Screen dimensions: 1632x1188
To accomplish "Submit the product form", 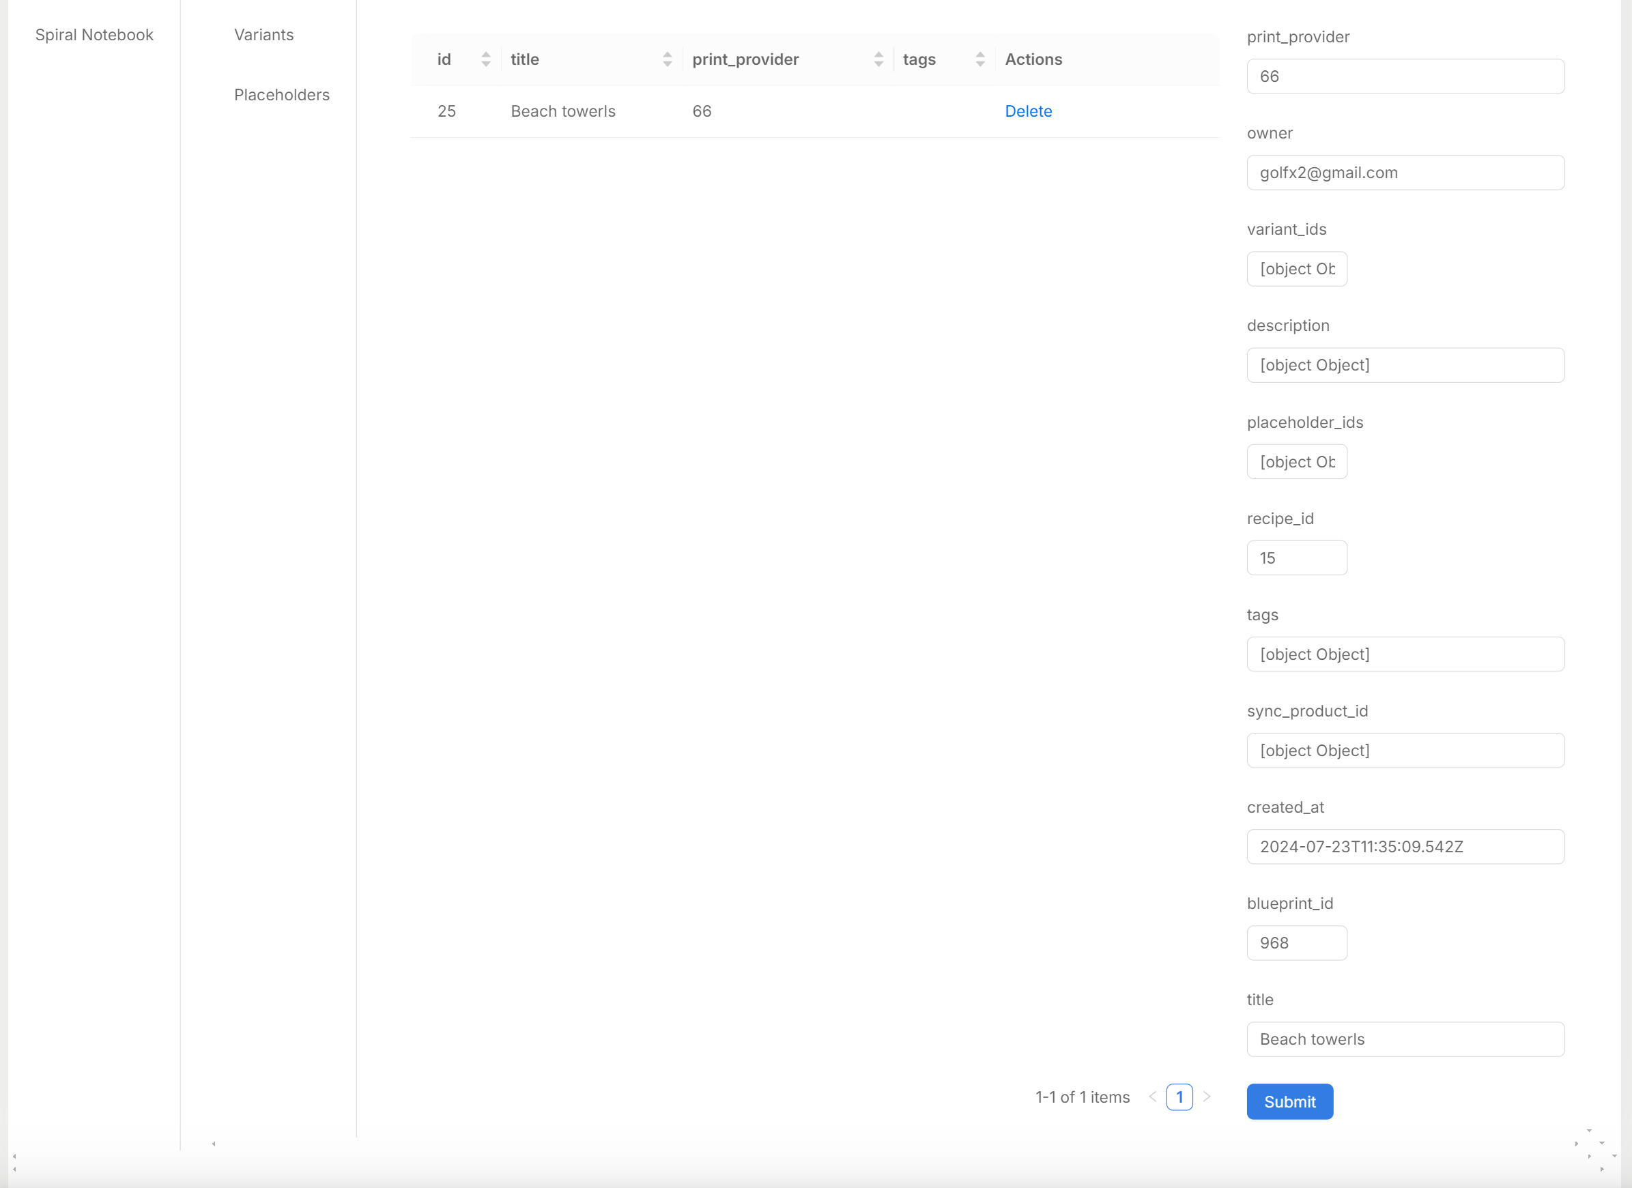I will tap(1289, 1101).
